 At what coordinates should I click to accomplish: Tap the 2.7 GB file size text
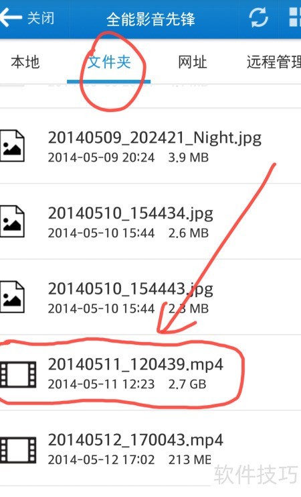pos(187,384)
